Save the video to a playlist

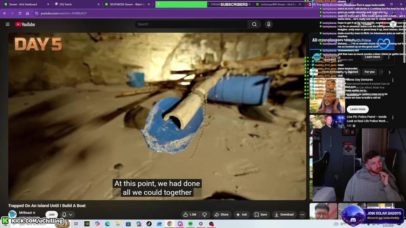pyautogui.click(x=260, y=214)
